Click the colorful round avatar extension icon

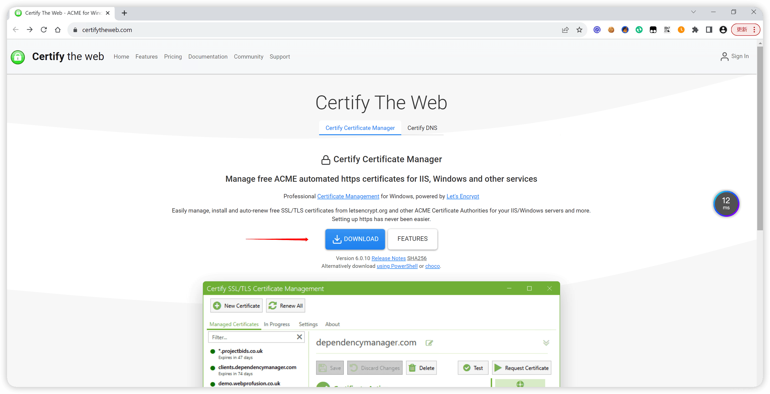625,30
